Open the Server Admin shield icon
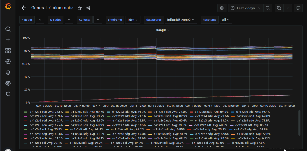Viewport: 307px width, 151px height. 8,94
